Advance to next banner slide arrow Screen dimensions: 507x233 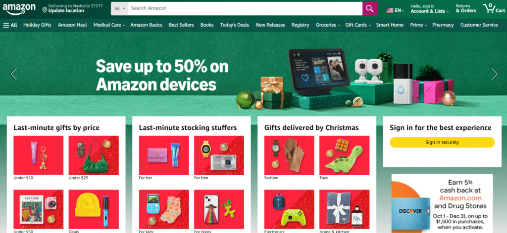coord(495,74)
